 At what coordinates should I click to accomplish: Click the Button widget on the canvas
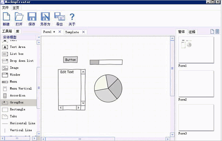click(x=70, y=60)
